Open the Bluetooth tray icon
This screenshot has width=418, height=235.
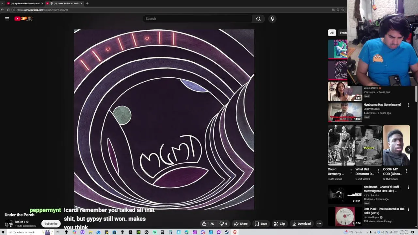click(378, 232)
